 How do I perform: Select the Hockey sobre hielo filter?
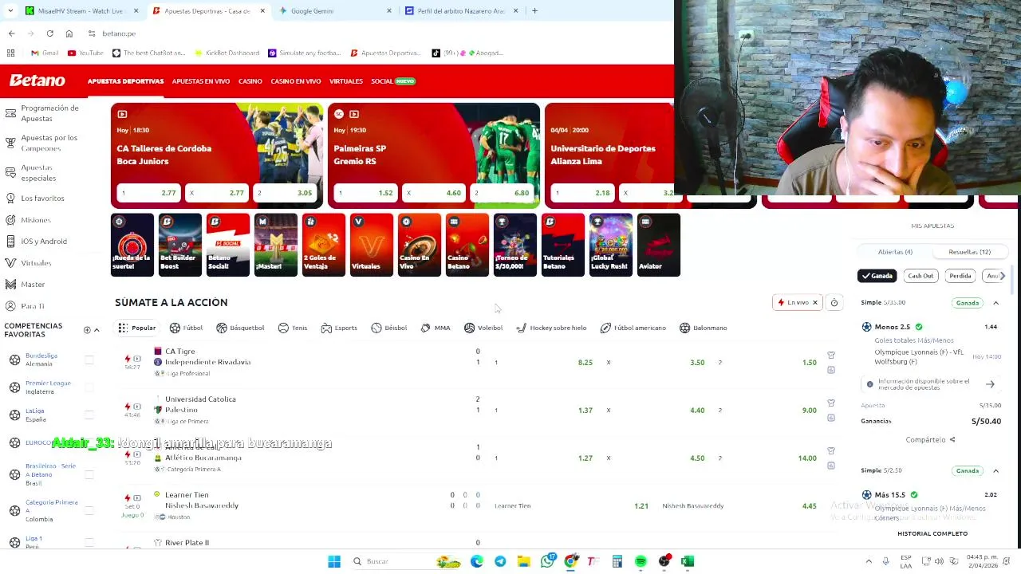(x=551, y=328)
